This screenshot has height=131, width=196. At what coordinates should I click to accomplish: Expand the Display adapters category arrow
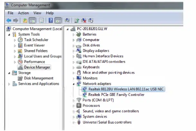pyautogui.click(x=74, y=51)
